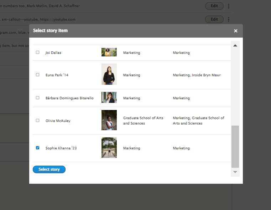
Task: Tick the Olivia McAuley checkbox
Action: pyautogui.click(x=37, y=121)
